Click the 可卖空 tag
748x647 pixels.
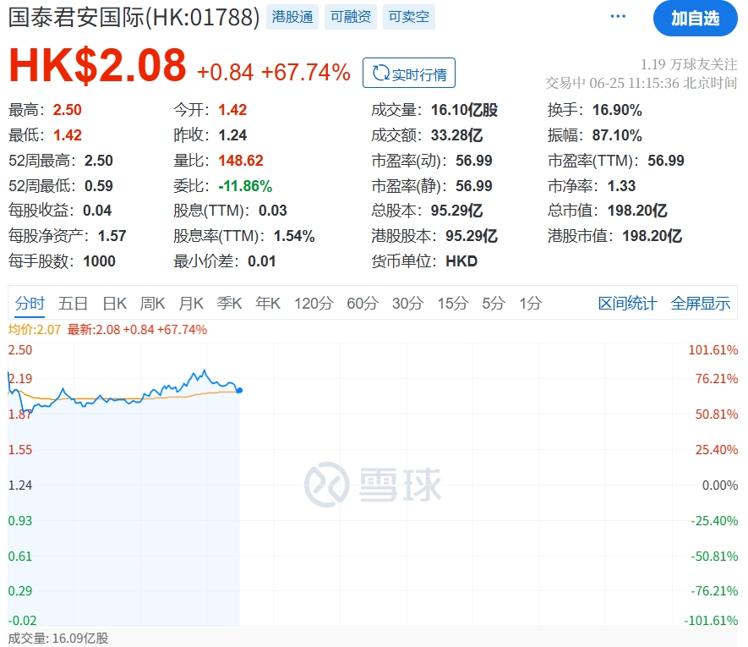409,17
